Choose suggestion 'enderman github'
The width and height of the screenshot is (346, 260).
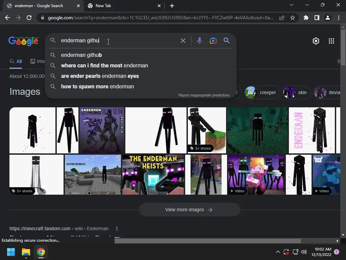(x=141, y=55)
